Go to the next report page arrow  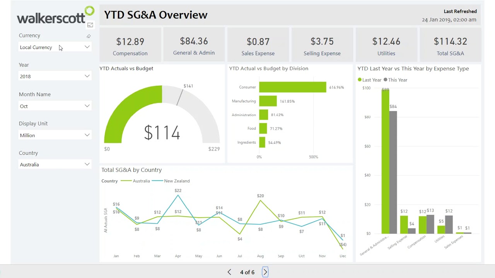click(x=265, y=272)
